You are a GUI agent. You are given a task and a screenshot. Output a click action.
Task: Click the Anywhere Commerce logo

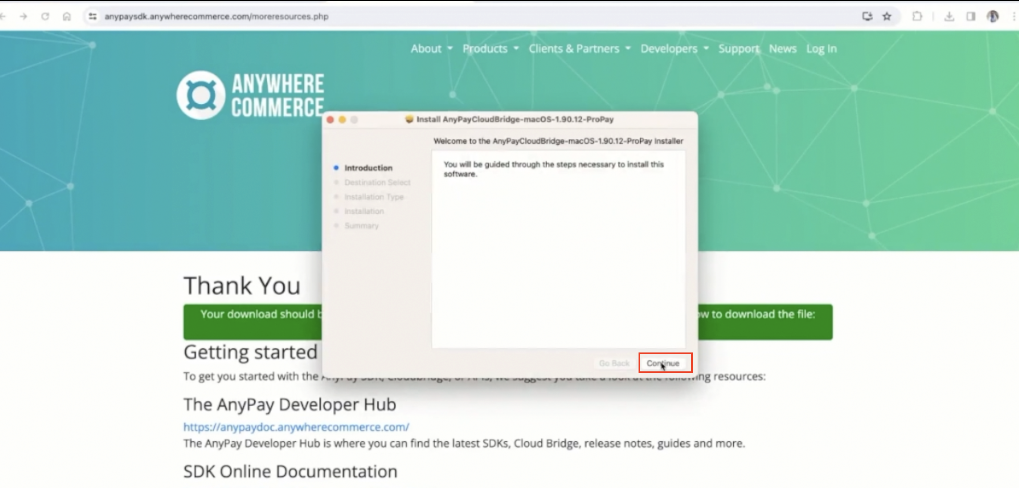tap(250, 95)
